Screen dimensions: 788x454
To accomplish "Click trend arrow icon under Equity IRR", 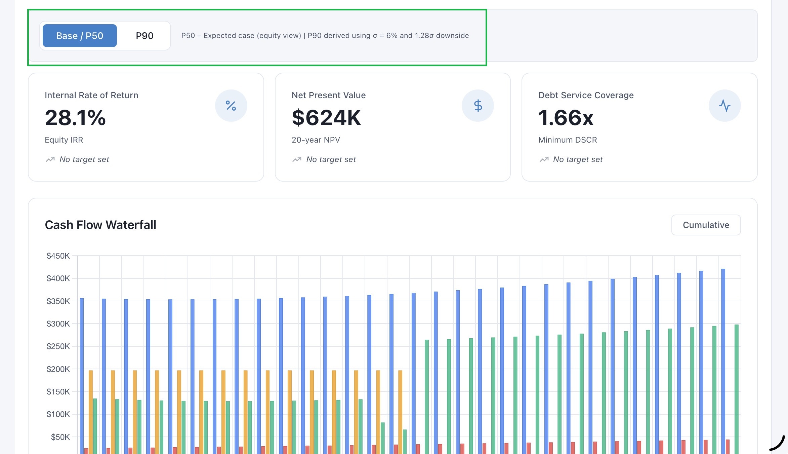I will point(50,159).
